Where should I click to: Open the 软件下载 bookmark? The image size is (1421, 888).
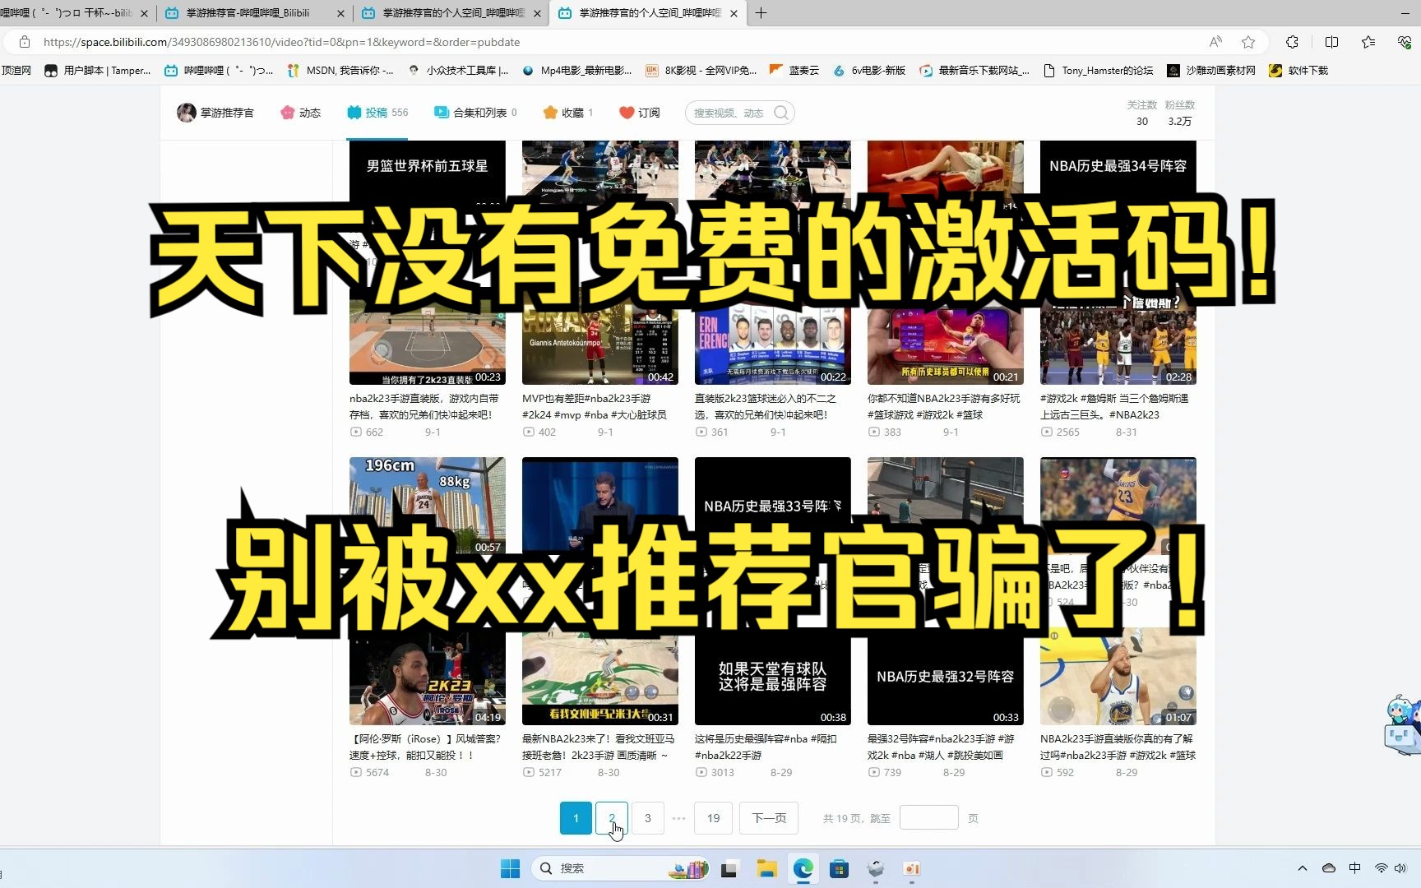click(x=1298, y=71)
